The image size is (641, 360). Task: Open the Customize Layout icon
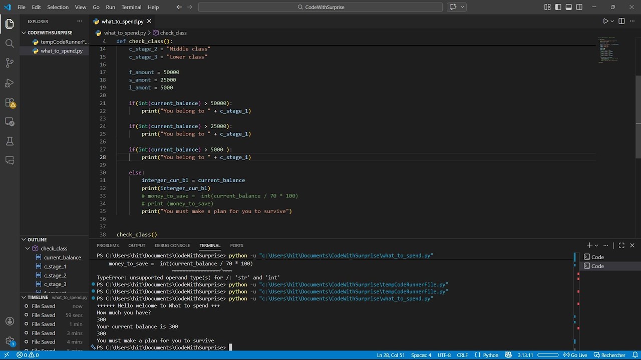point(547,7)
